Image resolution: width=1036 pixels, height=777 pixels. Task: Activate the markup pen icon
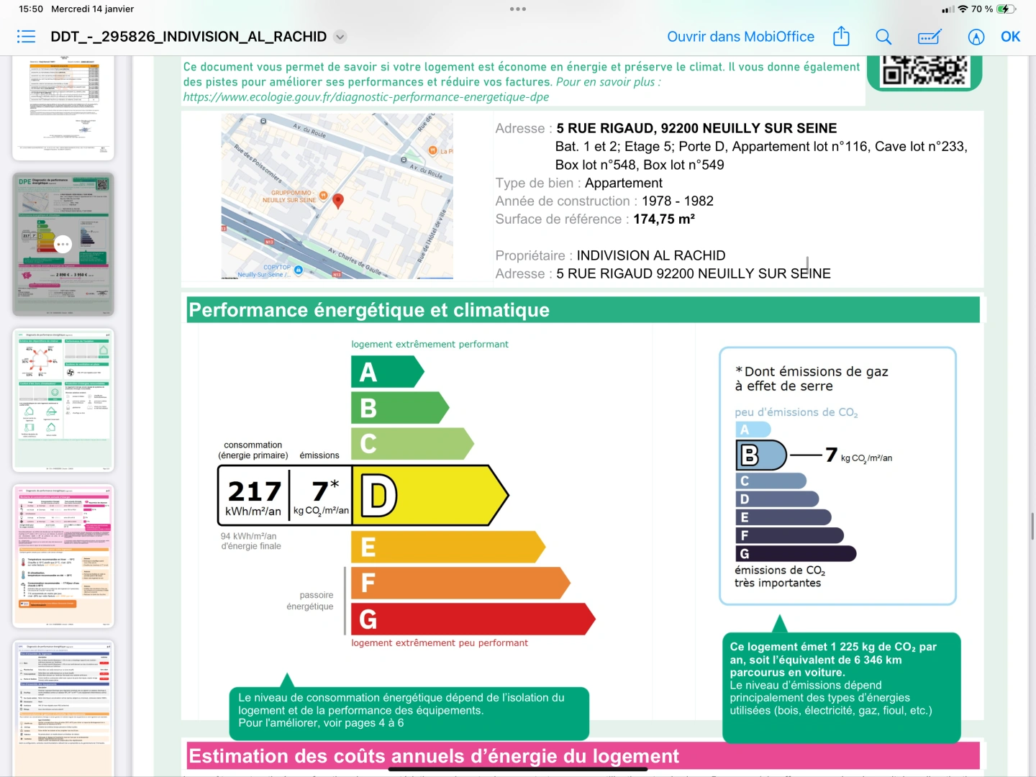coord(976,37)
